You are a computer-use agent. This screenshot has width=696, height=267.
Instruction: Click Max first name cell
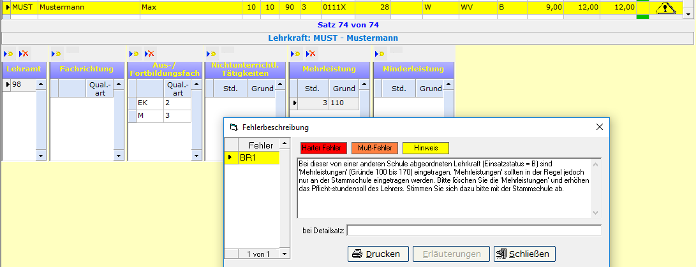pos(191,8)
